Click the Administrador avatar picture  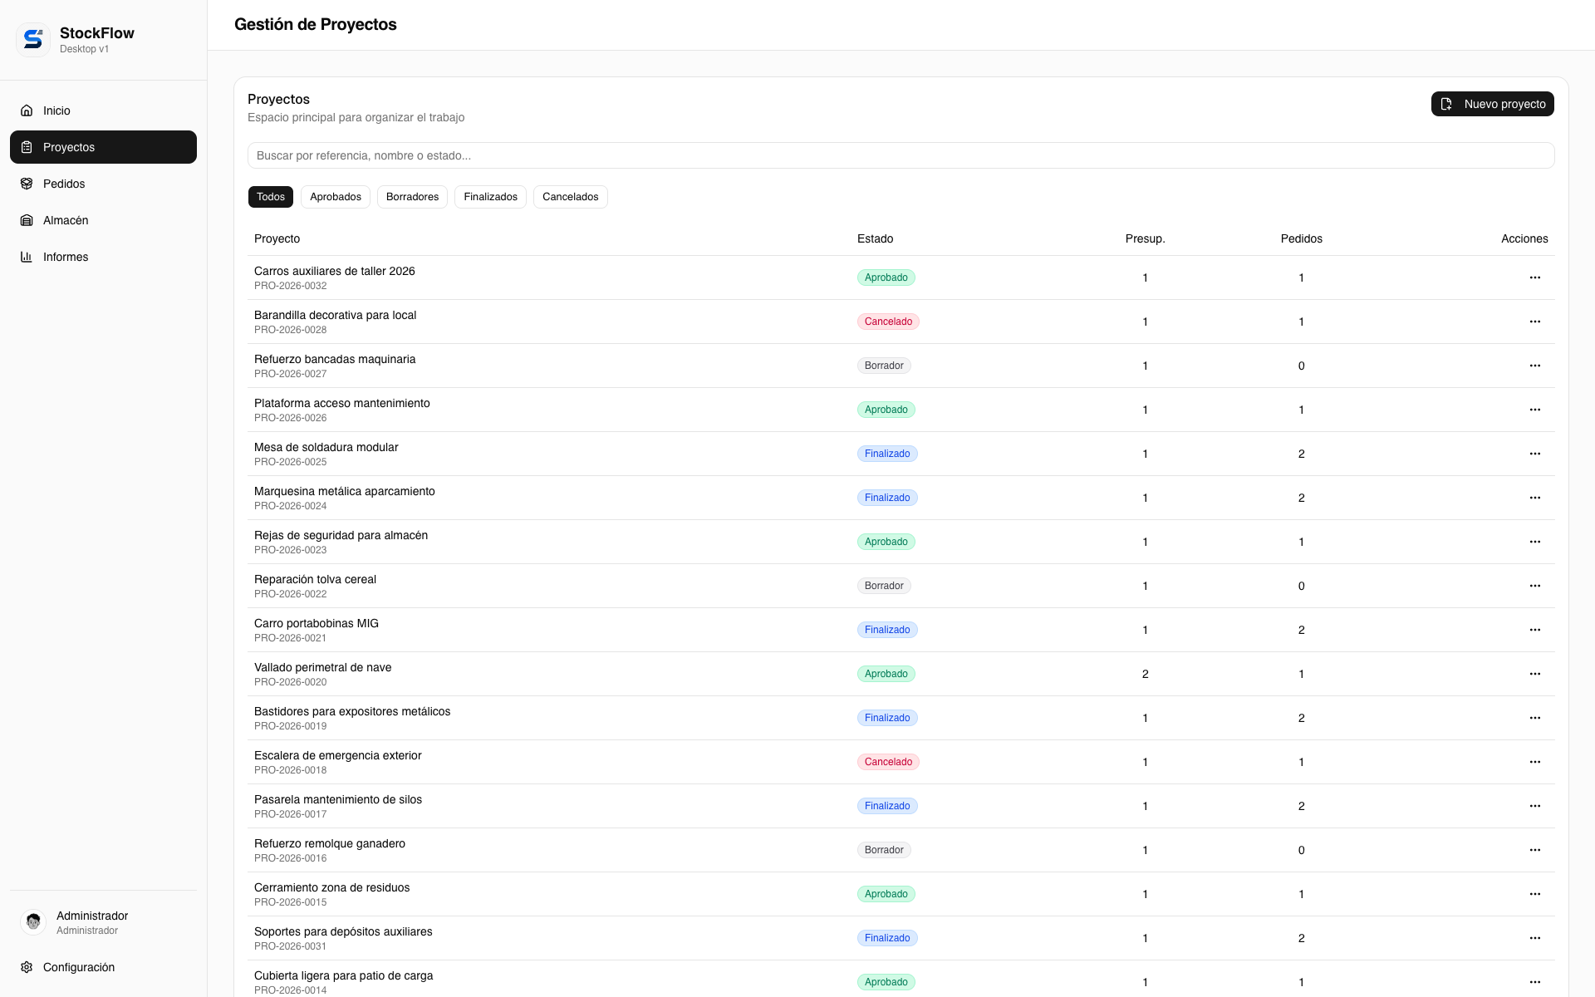[33, 922]
